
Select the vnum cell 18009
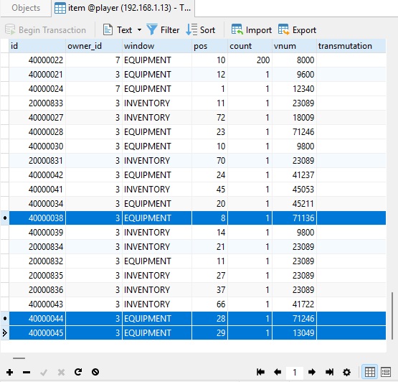(x=295, y=118)
